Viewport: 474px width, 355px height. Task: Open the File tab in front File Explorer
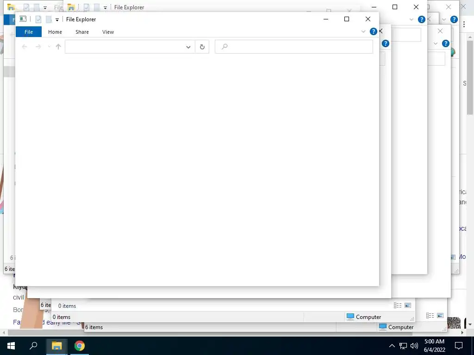pyautogui.click(x=29, y=32)
